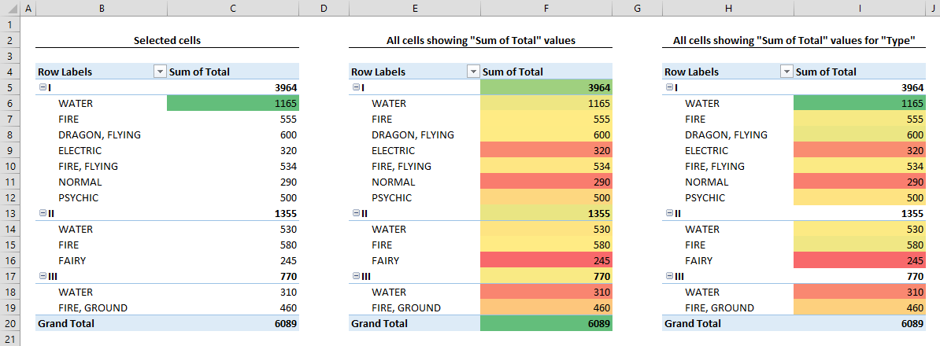Viewport: 940px width, 346px height.
Task: Click green Grand Total 6089 in column F
Action: 546,323
